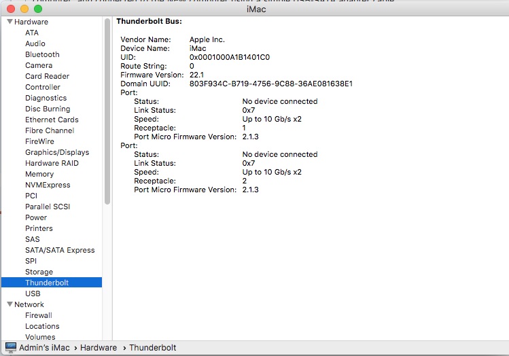Open Diagnostics in the Hardware list
This screenshot has height=356, width=509.
click(46, 98)
